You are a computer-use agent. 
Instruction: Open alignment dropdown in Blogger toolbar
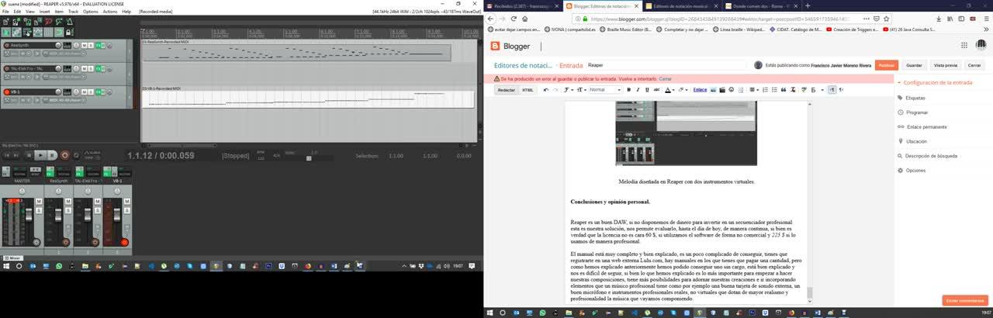tap(753, 89)
